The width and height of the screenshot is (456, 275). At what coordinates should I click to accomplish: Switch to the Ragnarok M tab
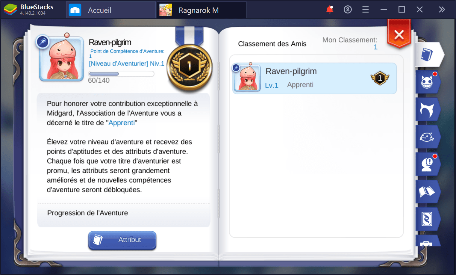202,10
